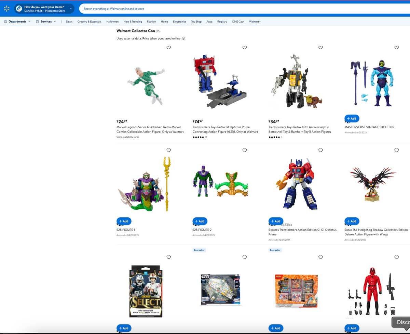Click the Walmart spark logo
This screenshot has width=410, height=334.
6,9
